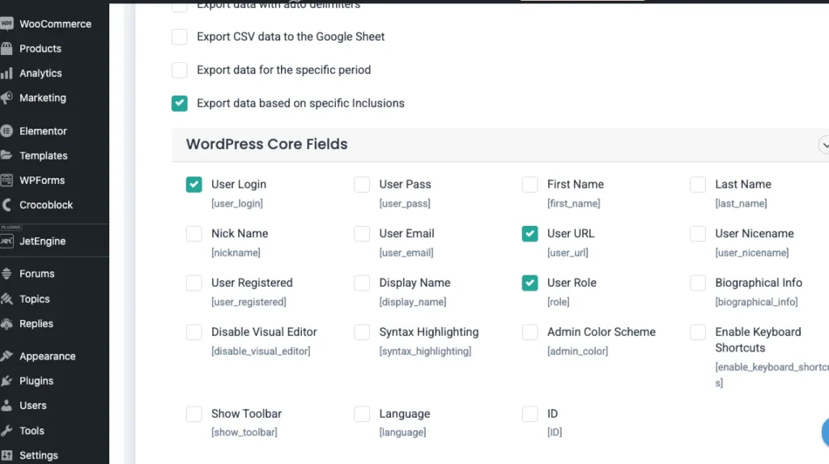The image size is (829, 464).
Task: Uncheck the User Role field checkbox
Action: click(530, 283)
